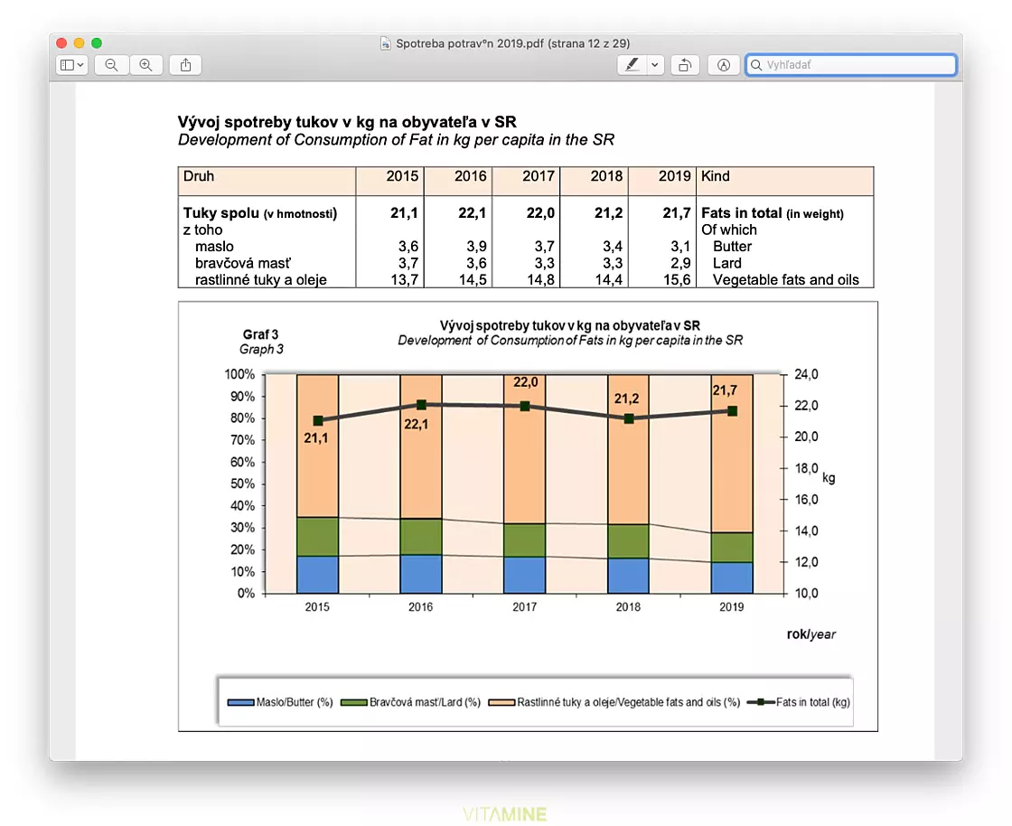1012x826 pixels.
Task: Click the rastlinné tuky a oleje label
Action: point(261,280)
